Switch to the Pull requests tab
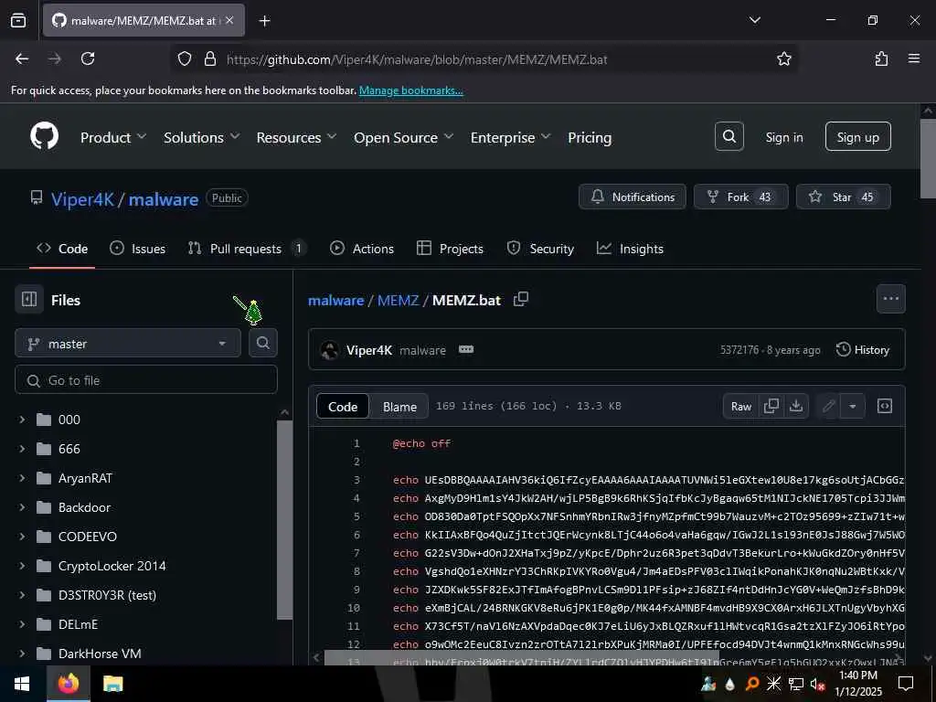The image size is (936, 702). [247, 249]
